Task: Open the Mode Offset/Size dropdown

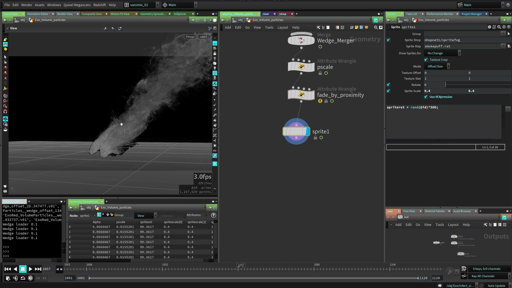Action: 437,66
